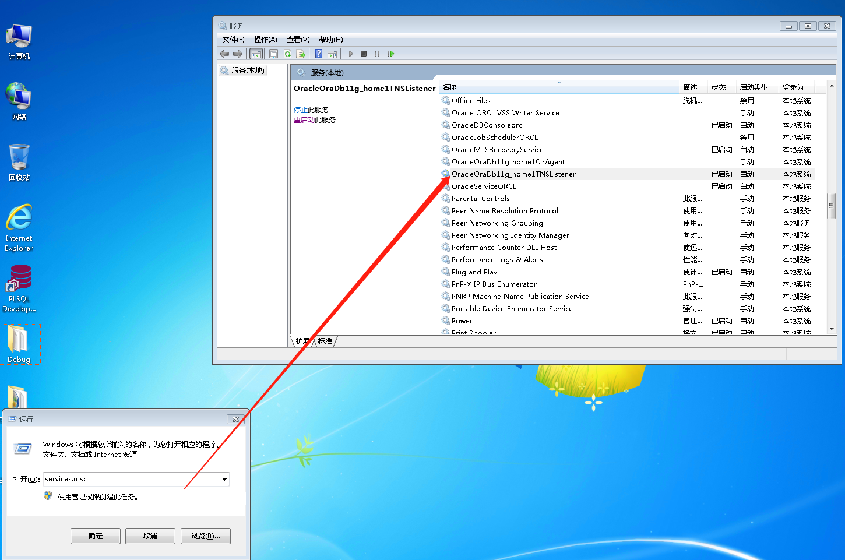Viewport: 845px width, 560px height.
Task: Expand the Run dialog command dropdown
Action: [x=224, y=479]
